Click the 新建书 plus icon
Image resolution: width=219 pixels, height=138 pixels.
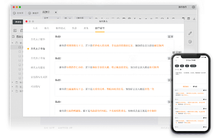click(x=30, y=13)
